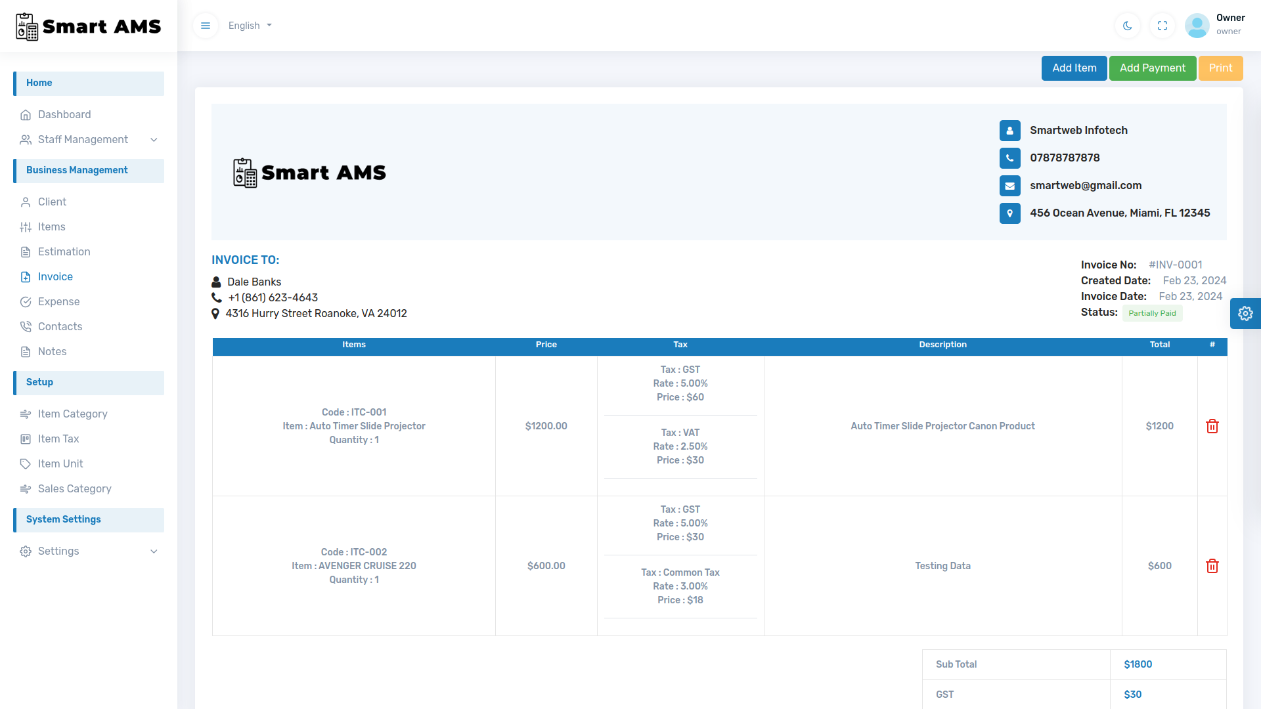Enable fullscreen view

pyautogui.click(x=1162, y=26)
